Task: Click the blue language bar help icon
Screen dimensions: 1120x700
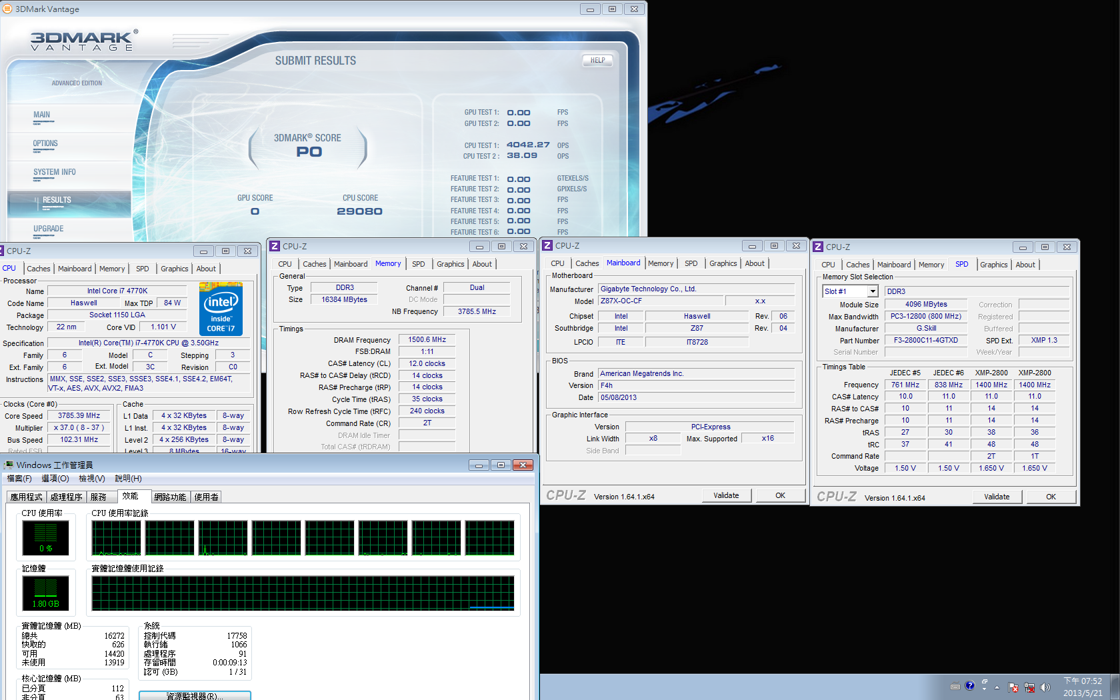Action: click(x=970, y=685)
